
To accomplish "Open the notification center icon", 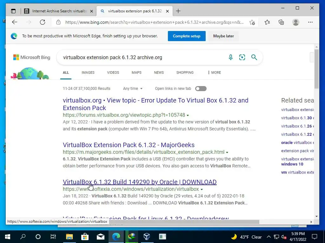I will point(315,237).
